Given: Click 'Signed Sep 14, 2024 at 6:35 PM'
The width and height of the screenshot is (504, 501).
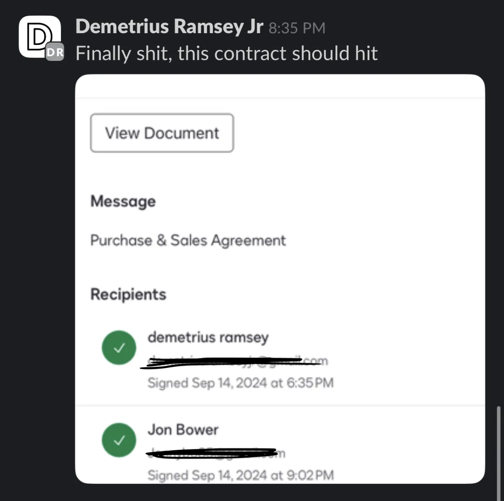Looking at the screenshot, I should (x=240, y=383).
